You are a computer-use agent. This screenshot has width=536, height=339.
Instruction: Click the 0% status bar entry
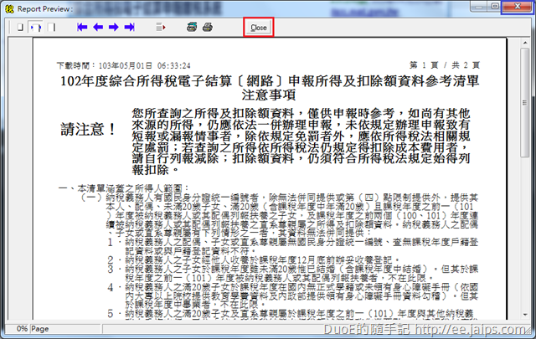click(22, 329)
